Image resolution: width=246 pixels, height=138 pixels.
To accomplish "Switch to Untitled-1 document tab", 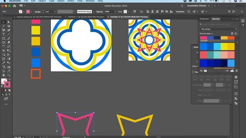I will 86,17.
